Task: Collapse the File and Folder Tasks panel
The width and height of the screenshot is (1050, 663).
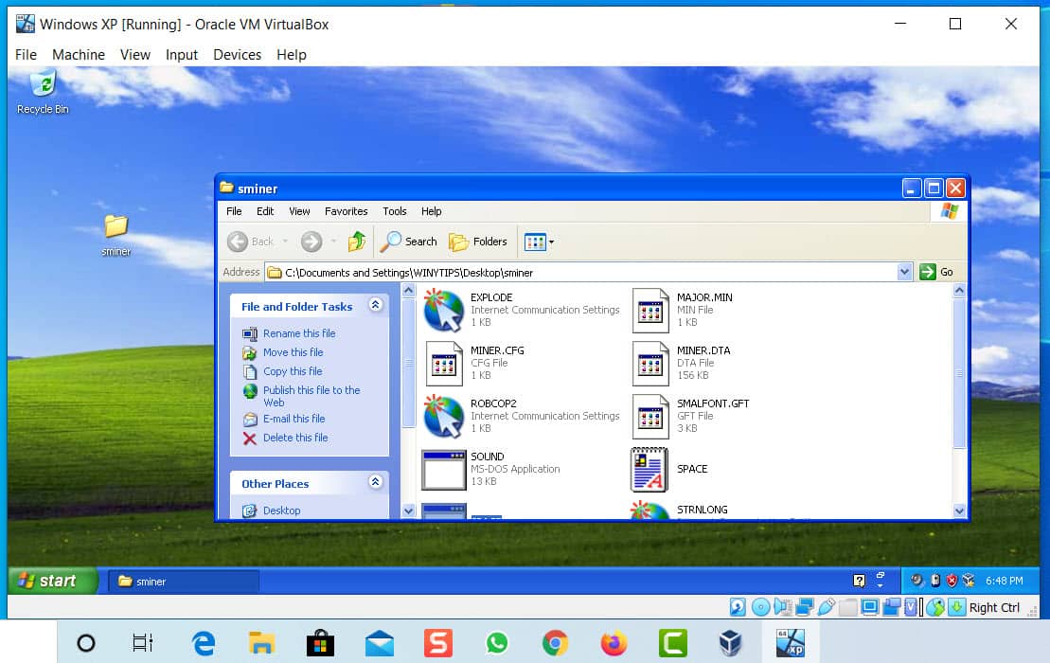Action: coord(376,305)
